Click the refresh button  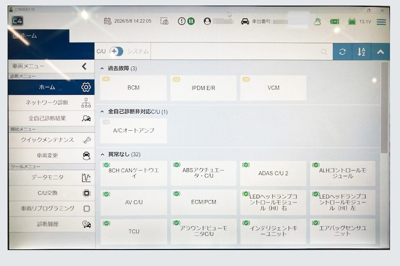pyautogui.click(x=342, y=51)
